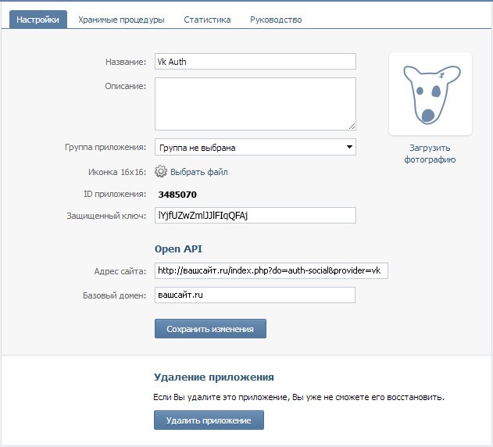Click the VK dog application avatar

coord(430,94)
